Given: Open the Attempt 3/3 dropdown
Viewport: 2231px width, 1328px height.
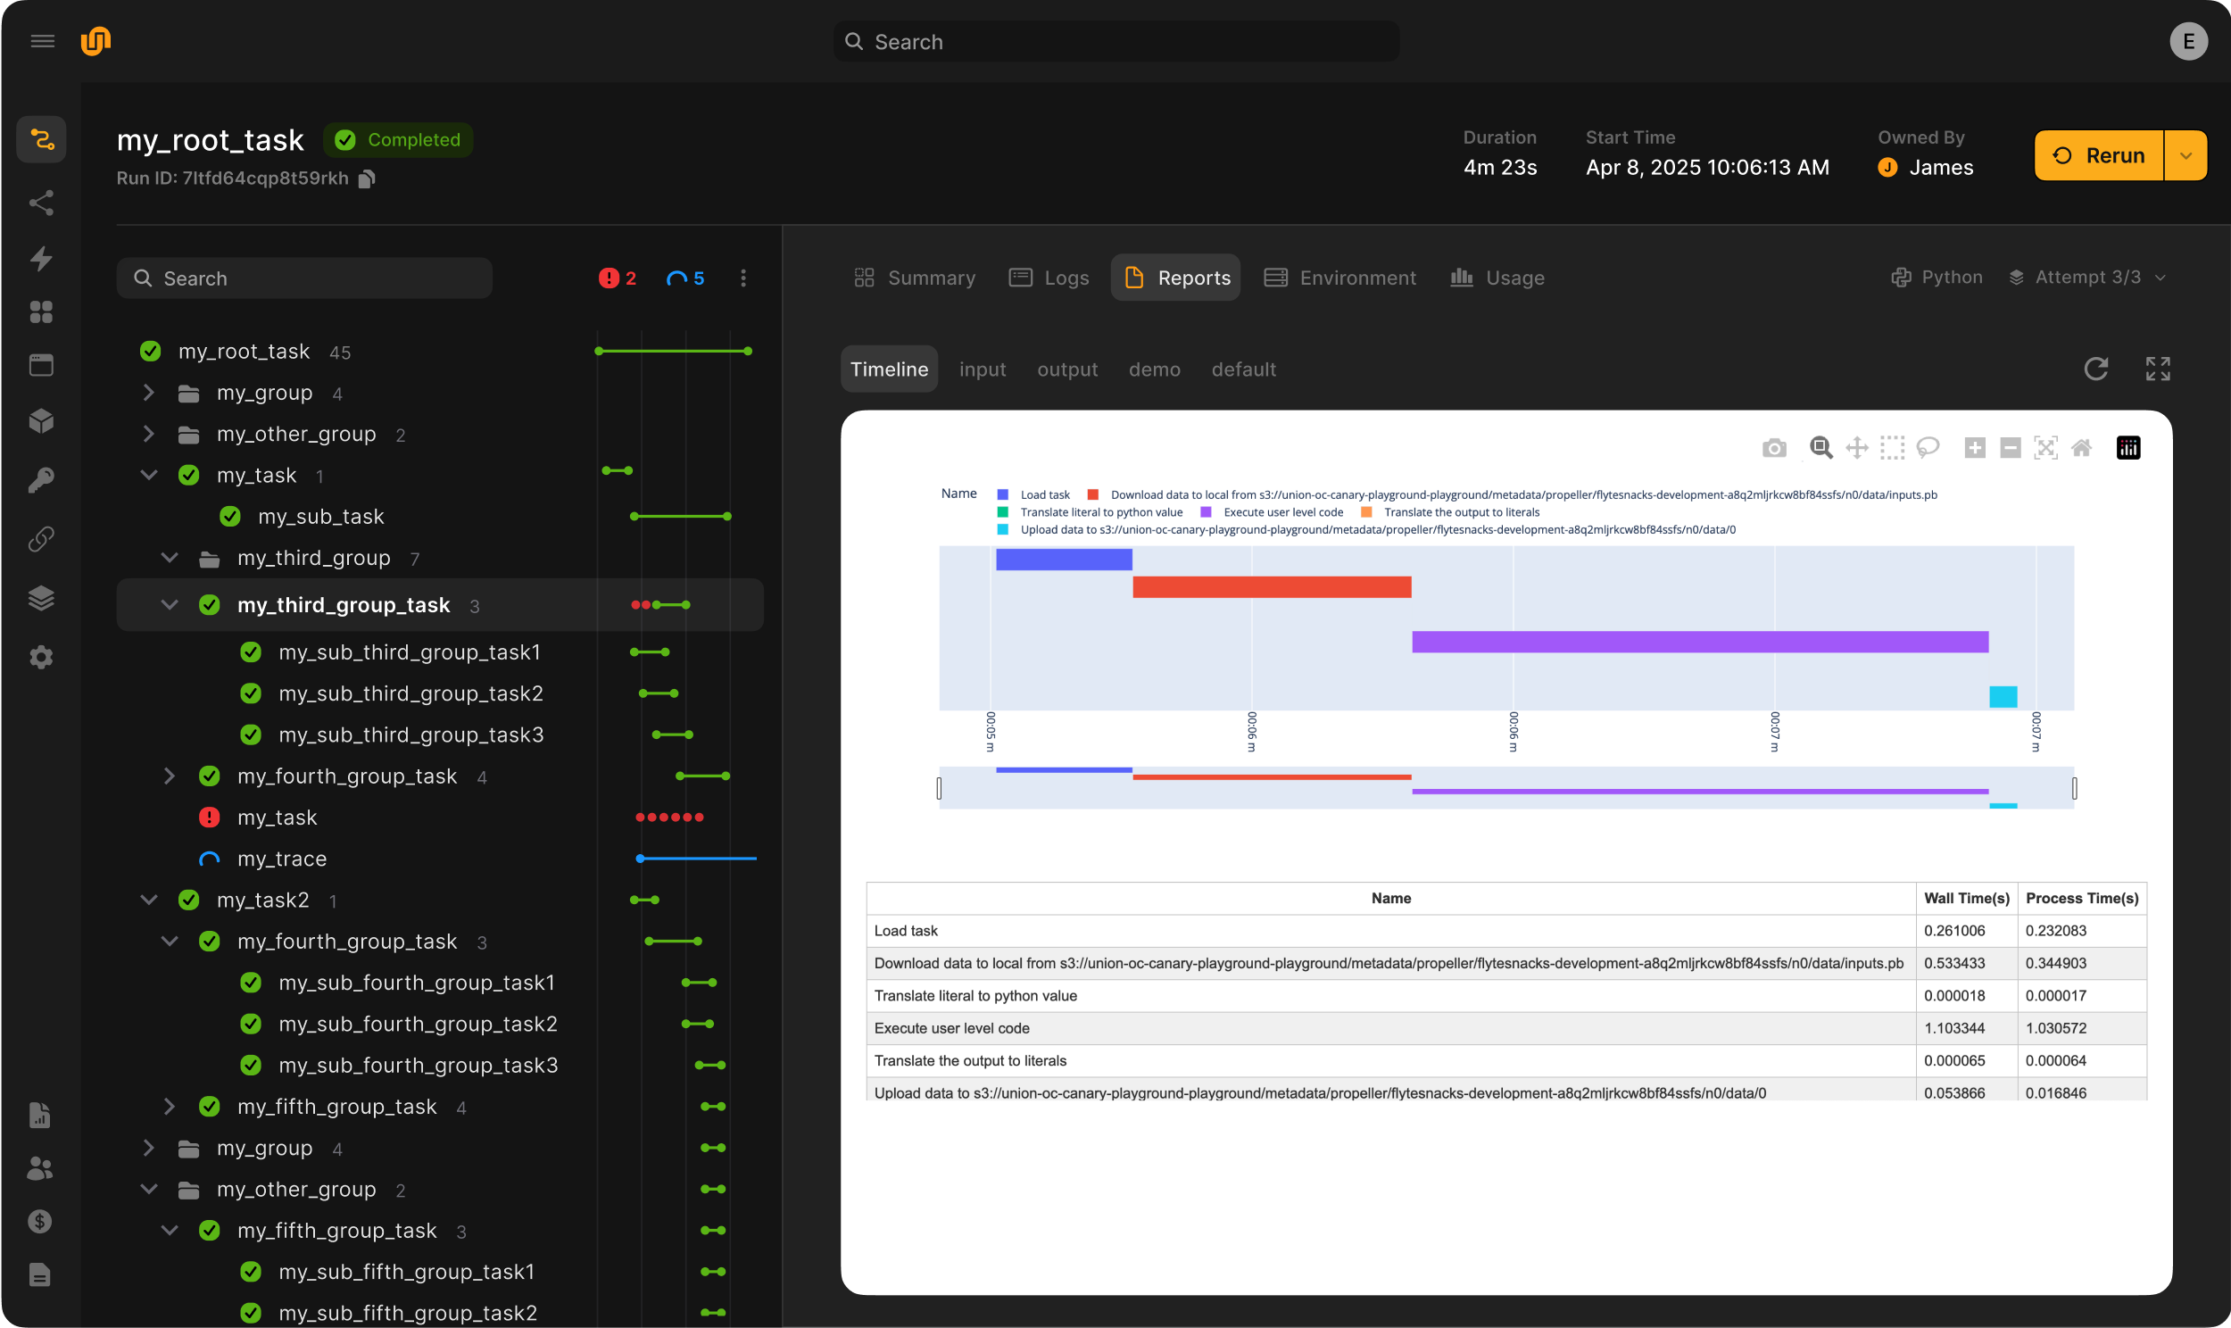Looking at the screenshot, I should pos(2089,278).
